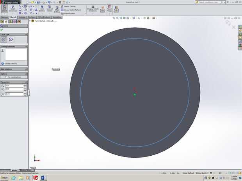
Task: Increment the radius value spinner
Action: [x=25, y=93]
